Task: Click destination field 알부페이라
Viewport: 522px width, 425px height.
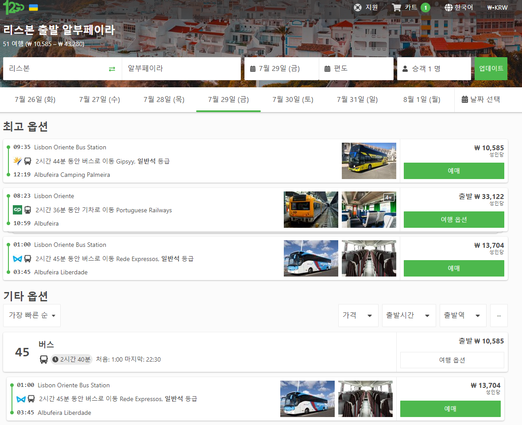Action: point(182,69)
